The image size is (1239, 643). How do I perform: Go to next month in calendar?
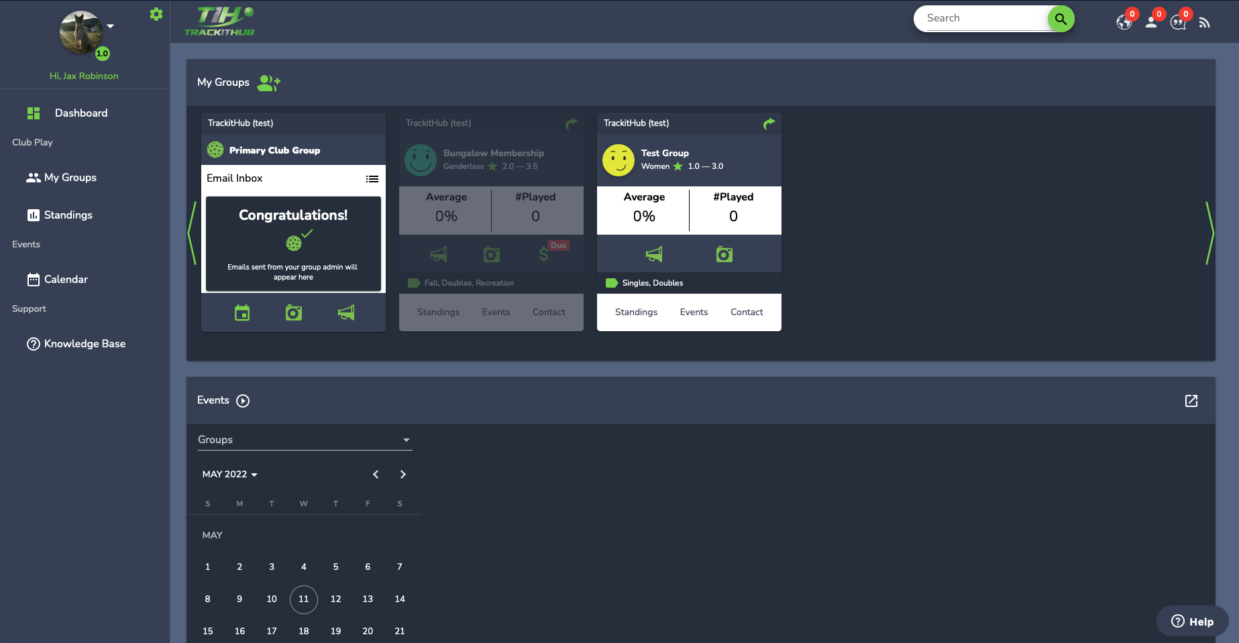pos(403,474)
